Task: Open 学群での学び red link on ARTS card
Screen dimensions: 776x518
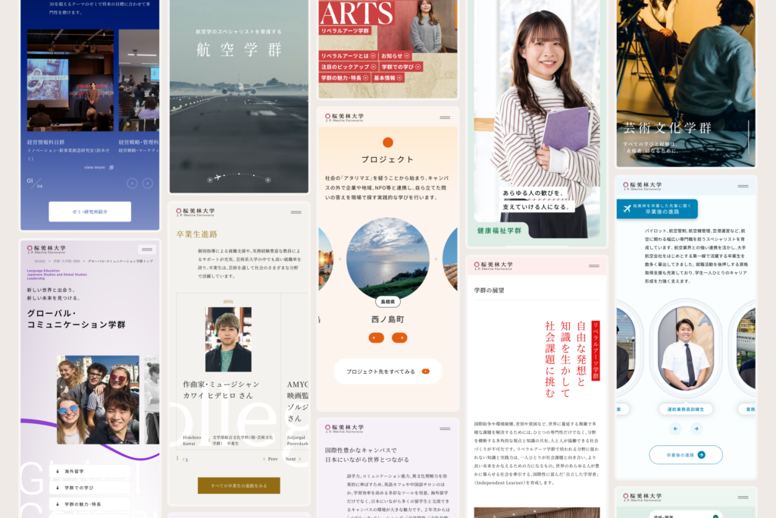Action: 401,67
